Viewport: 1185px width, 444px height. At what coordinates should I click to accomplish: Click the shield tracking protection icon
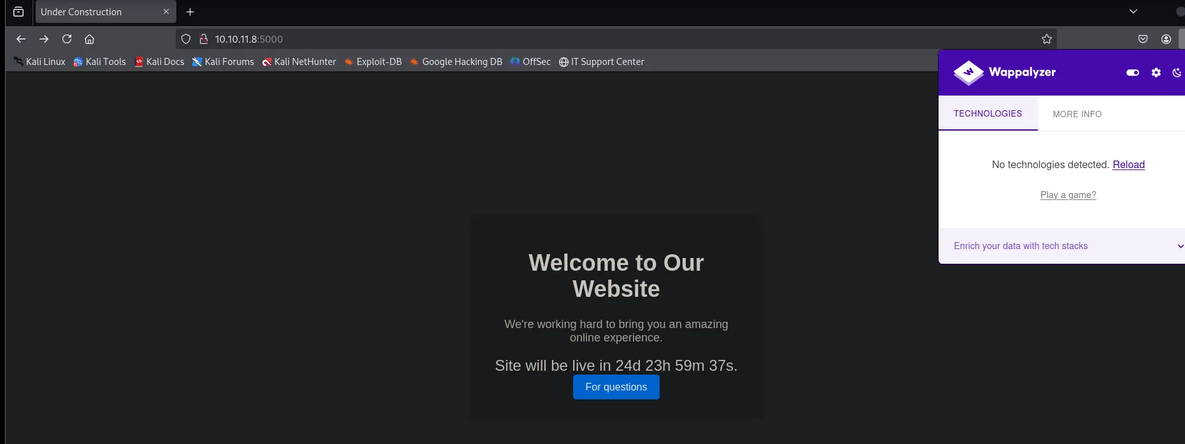click(186, 39)
